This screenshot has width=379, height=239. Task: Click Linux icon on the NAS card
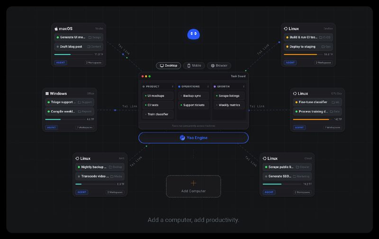(77, 158)
